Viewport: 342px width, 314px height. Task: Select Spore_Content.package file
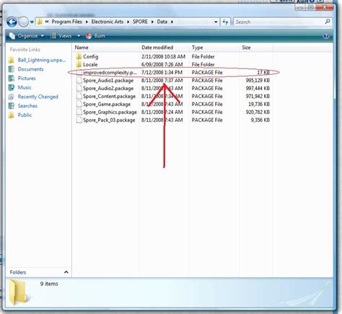pos(109,97)
